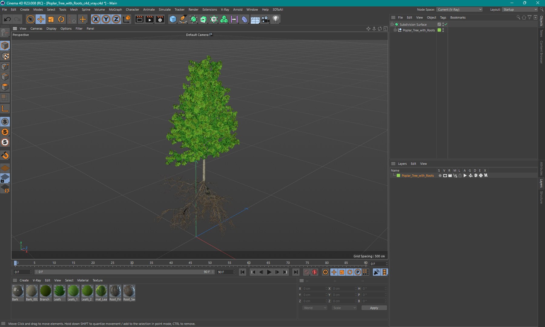Open viewport hamburger options menu

click(15, 28)
